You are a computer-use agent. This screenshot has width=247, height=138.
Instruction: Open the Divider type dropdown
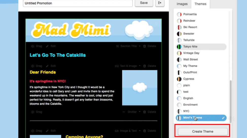[132, 112]
